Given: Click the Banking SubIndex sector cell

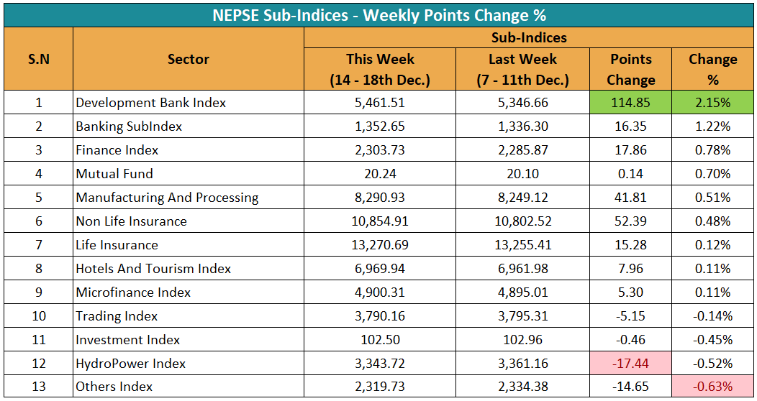Looking at the screenshot, I should pos(130,126).
